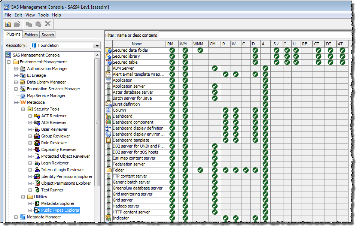Viewport: 359px width, 230px height.
Task: Select the Object Permissions Explorer icon
Action: click(37, 183)
